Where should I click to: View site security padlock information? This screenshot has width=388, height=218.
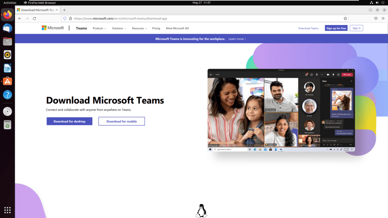coord(71,19)
